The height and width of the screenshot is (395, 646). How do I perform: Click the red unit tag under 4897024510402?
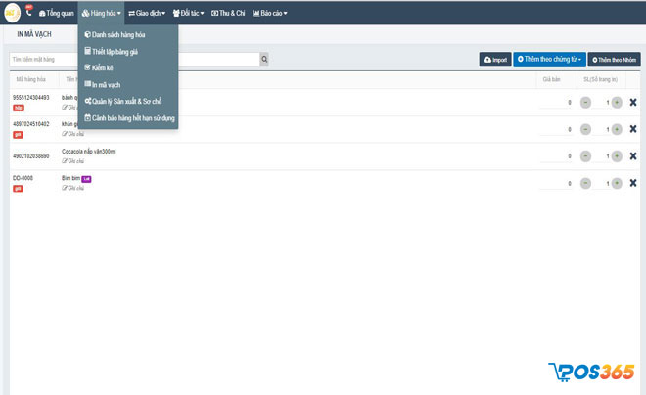coord(18,135)
